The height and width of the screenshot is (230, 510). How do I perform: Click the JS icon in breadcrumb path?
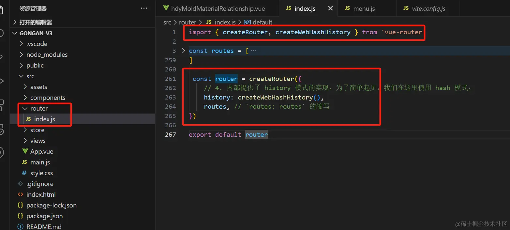(209, 22)
